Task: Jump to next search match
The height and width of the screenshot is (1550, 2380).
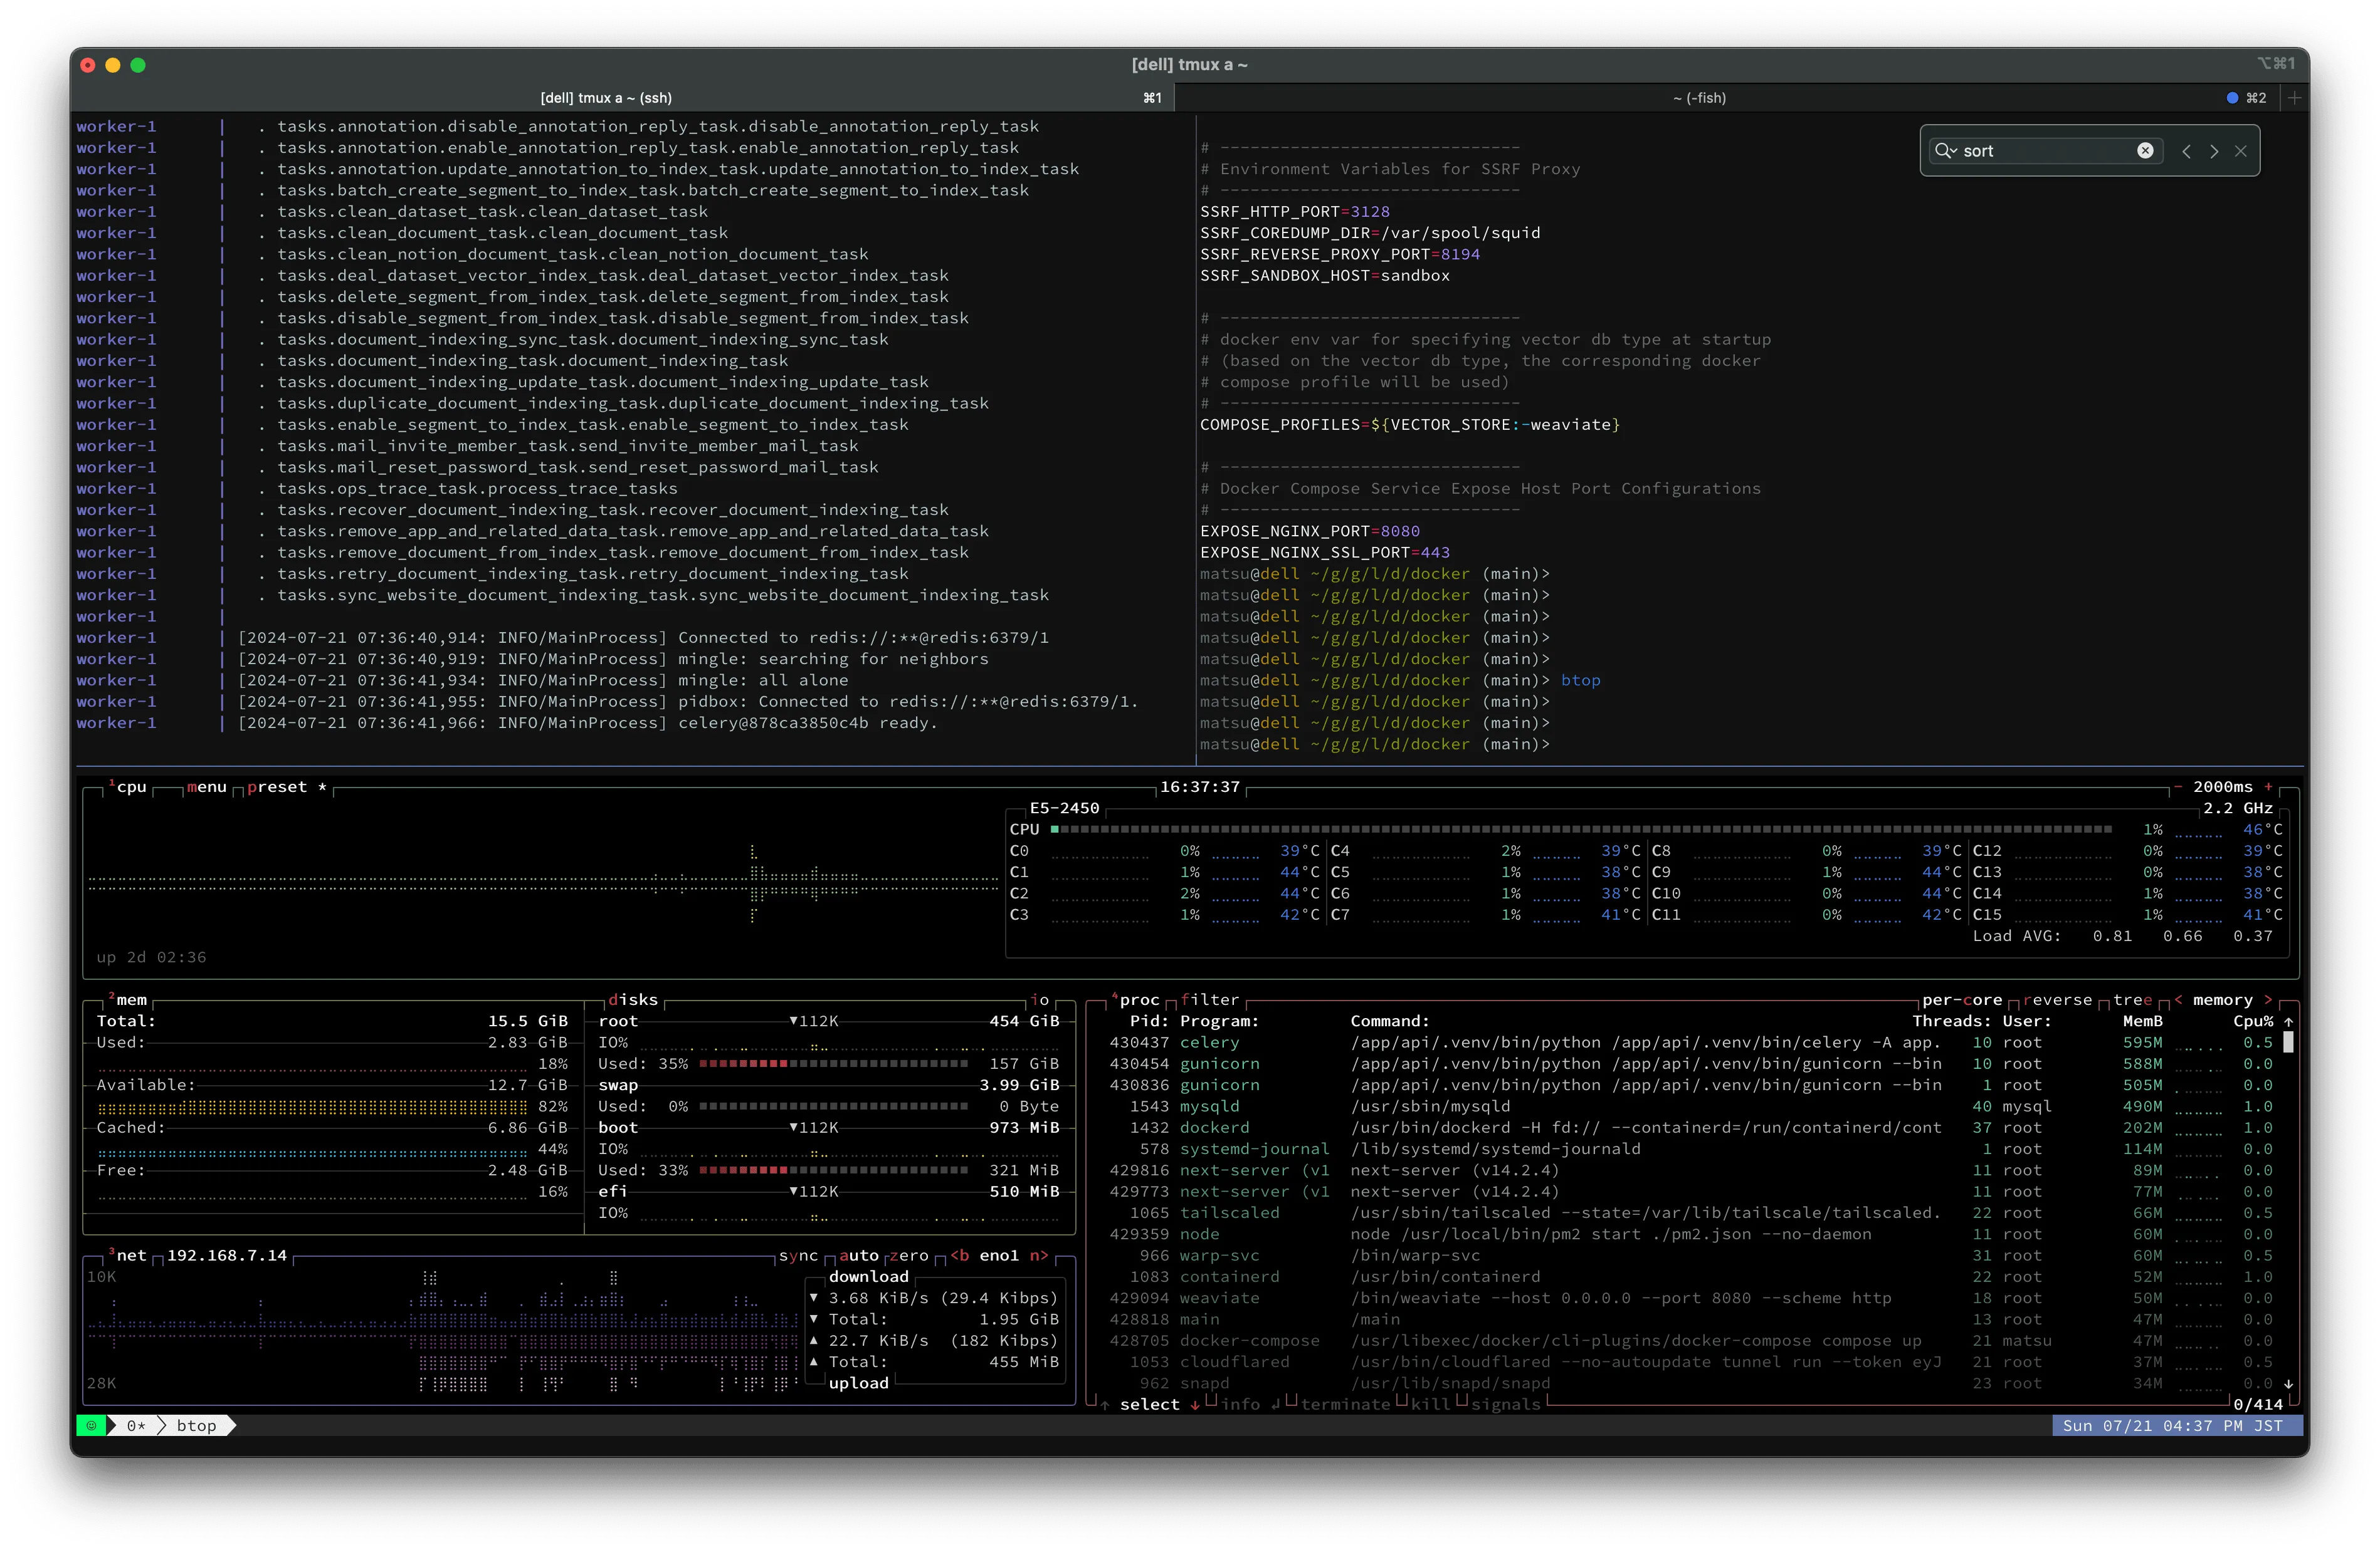Action: point(2214,151)
